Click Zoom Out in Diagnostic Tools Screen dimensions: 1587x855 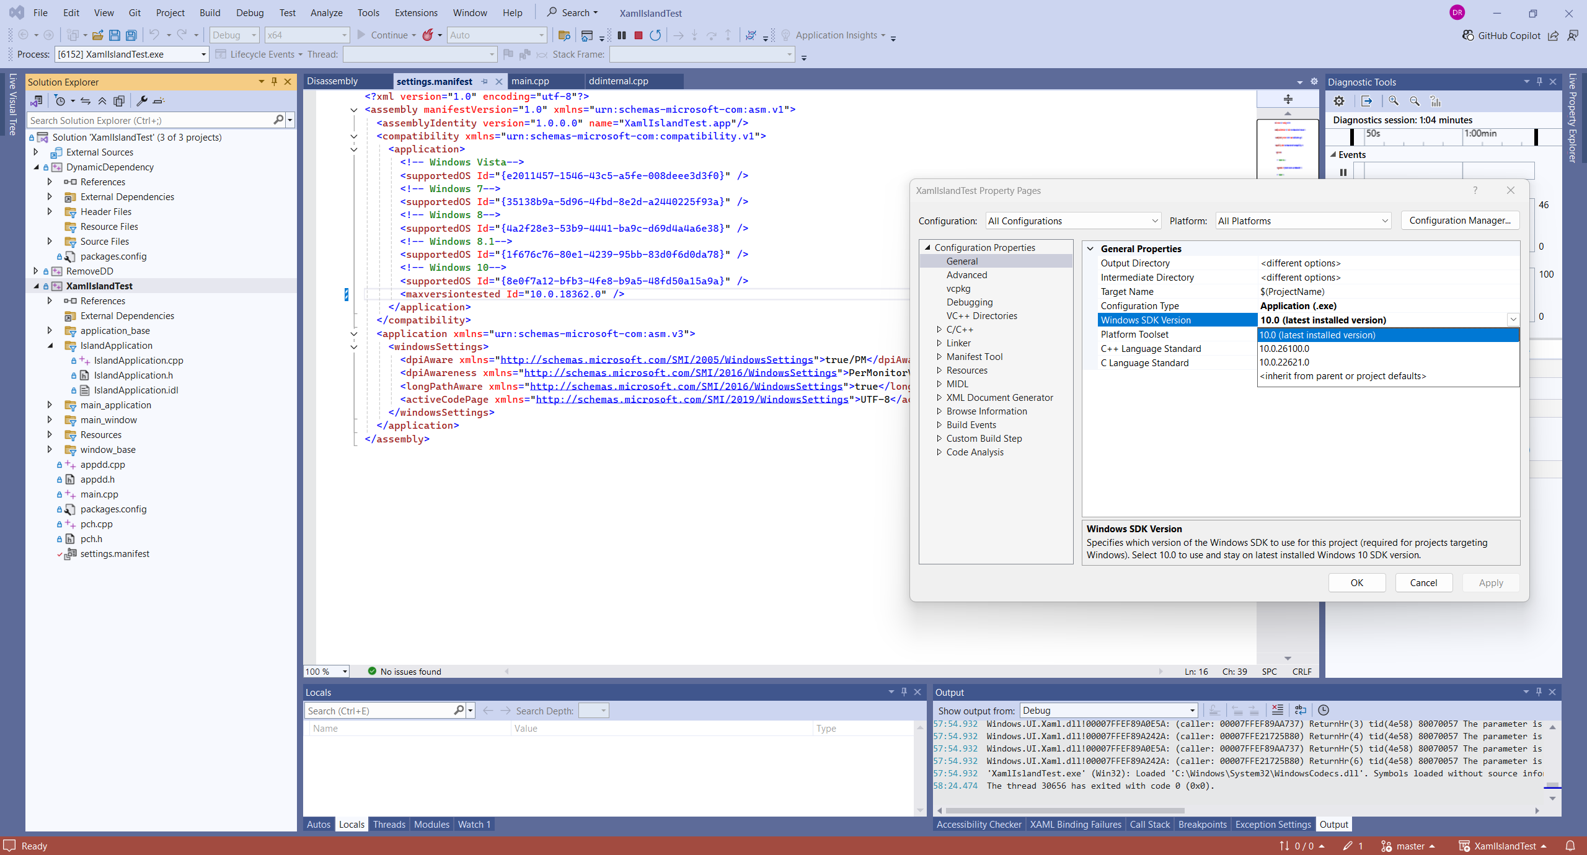[x=1415, y=101]
